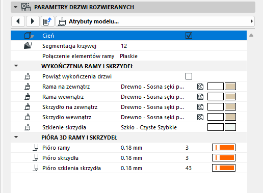
Task: Click pen icon for Pióro ramy
Action: click(36, 148)
